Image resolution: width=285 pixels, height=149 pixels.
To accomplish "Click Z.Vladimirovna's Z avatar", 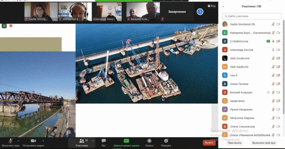I will [x=225, y=41].
